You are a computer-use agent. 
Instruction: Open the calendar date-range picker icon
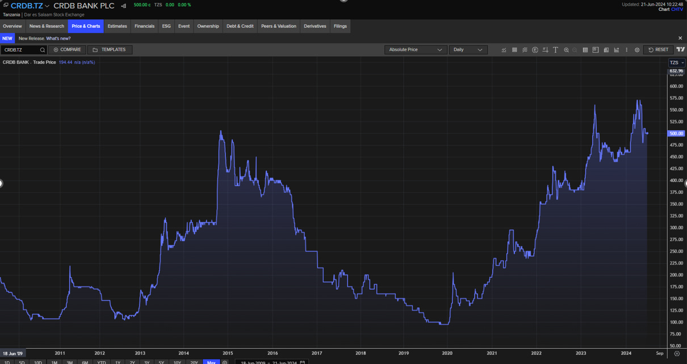(x=303, y=362)
